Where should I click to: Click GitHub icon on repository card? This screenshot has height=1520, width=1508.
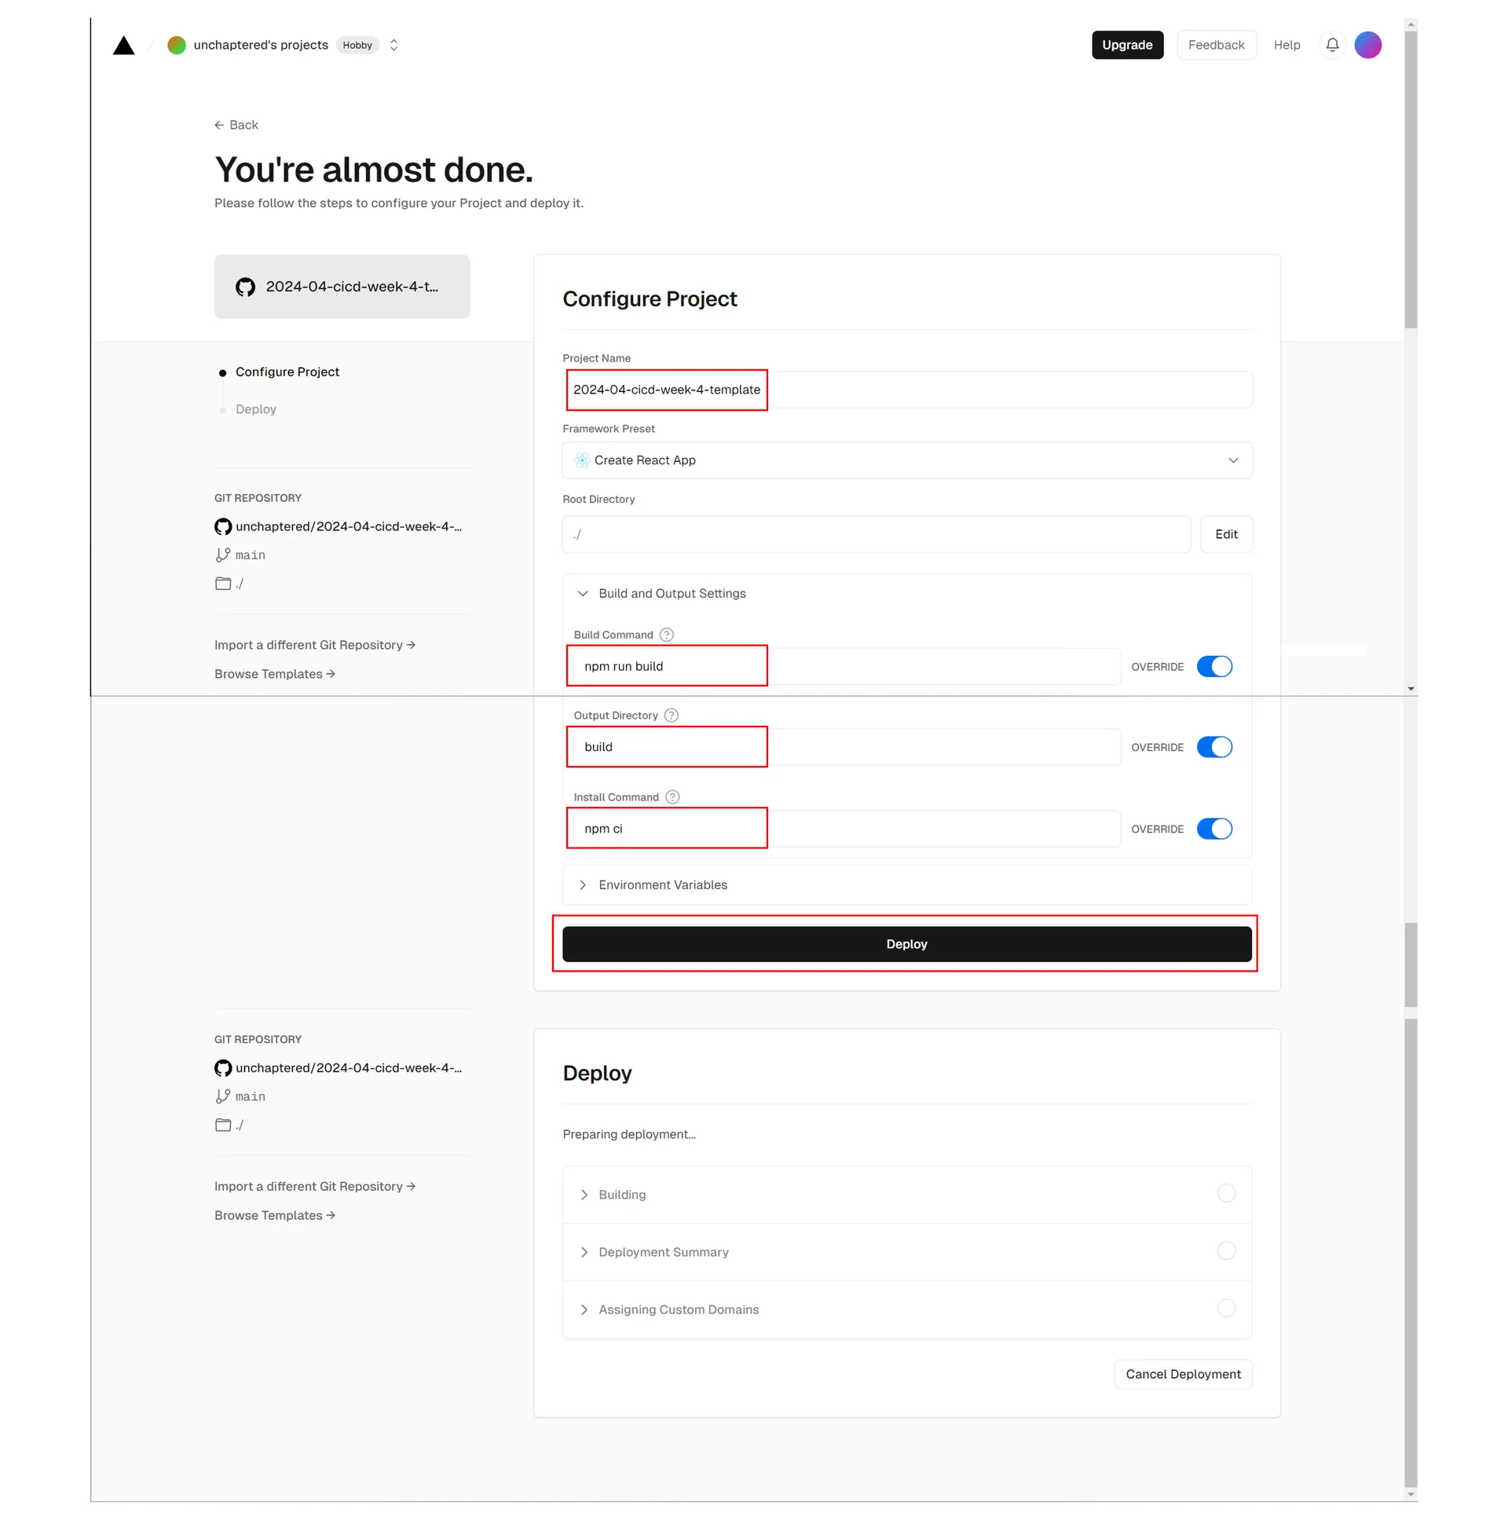[245, 288]
